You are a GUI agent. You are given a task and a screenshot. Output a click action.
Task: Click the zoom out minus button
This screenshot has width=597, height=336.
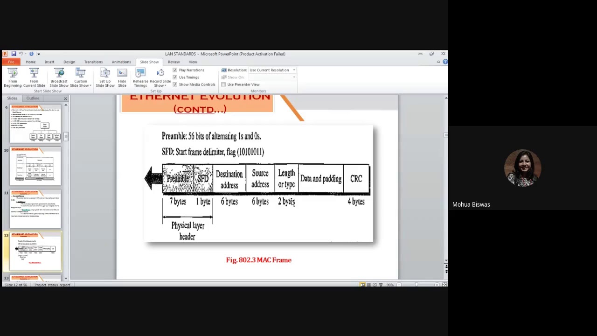click(399, 285)
